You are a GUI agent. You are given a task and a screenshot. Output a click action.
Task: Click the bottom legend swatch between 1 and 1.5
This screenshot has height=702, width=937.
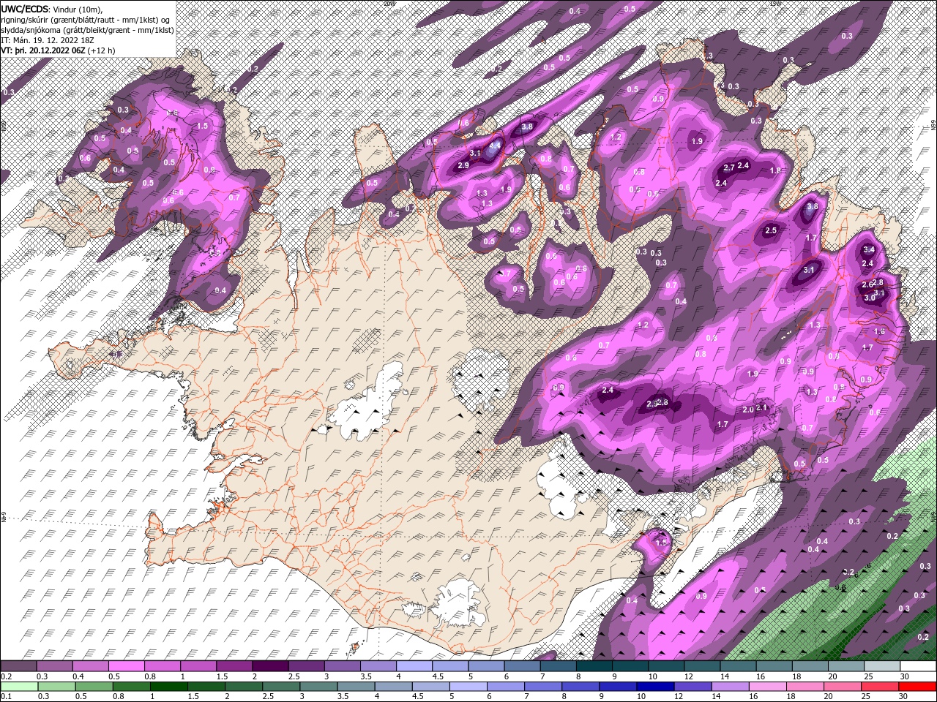tap(168, 686)
